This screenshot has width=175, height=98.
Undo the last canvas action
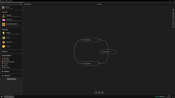173,22
